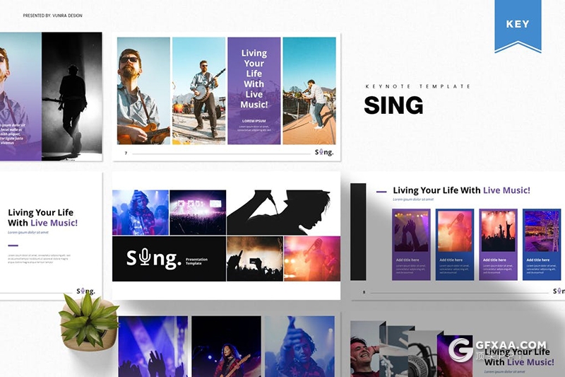The width and height of the screenshot is (565, 377).
Task: Click the Presented By Vunira Design text
Action: pos(52,16)
